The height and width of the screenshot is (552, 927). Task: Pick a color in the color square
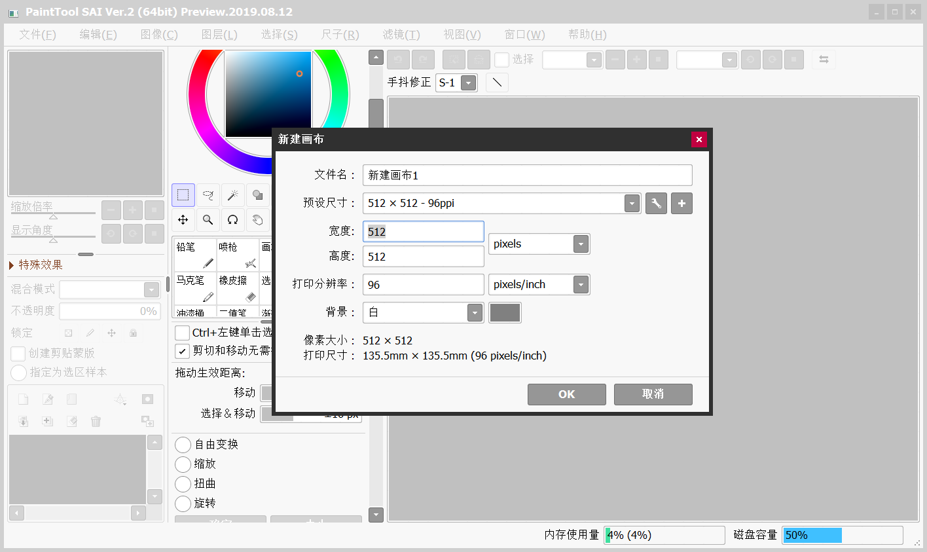(268, 94)
